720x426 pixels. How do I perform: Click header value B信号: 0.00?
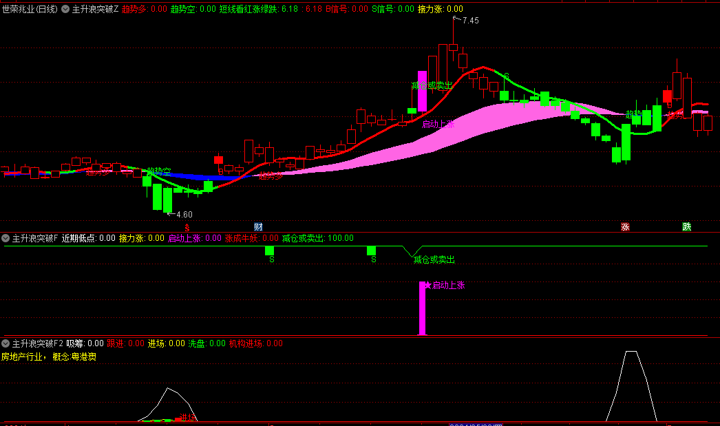click(x=347, y=9)
